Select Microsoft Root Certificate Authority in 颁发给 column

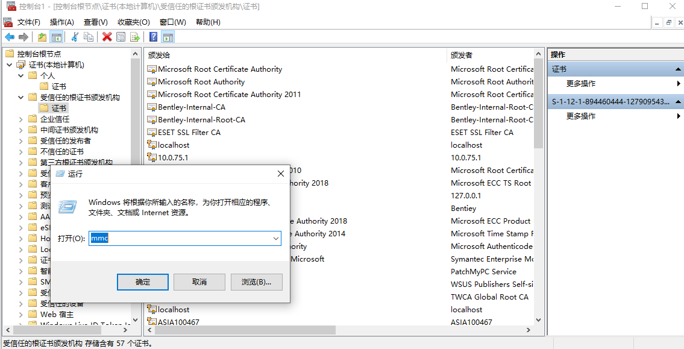[x=220, y=69]
